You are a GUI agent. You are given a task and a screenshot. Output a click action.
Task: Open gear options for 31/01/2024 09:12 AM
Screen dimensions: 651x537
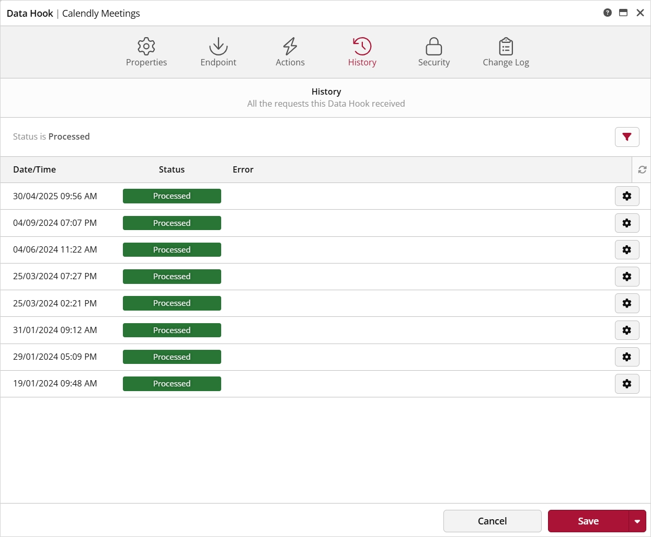627,330
